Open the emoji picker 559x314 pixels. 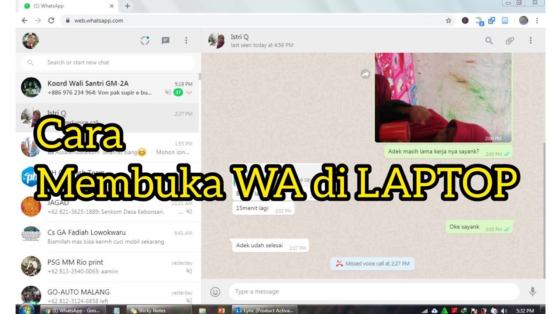coord(215,292)
